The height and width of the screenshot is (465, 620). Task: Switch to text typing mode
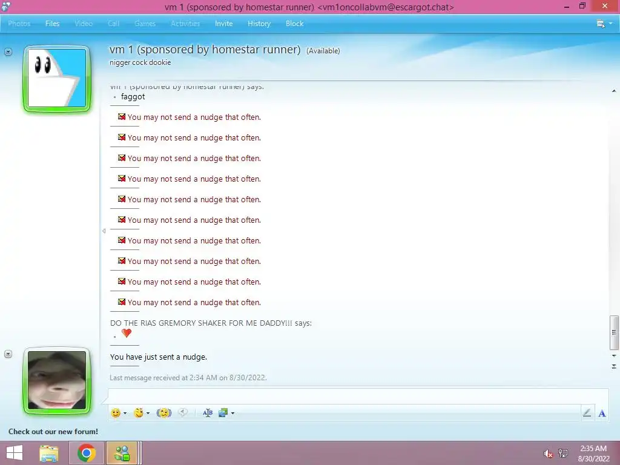pyautogui.click(x=602, y=413)
